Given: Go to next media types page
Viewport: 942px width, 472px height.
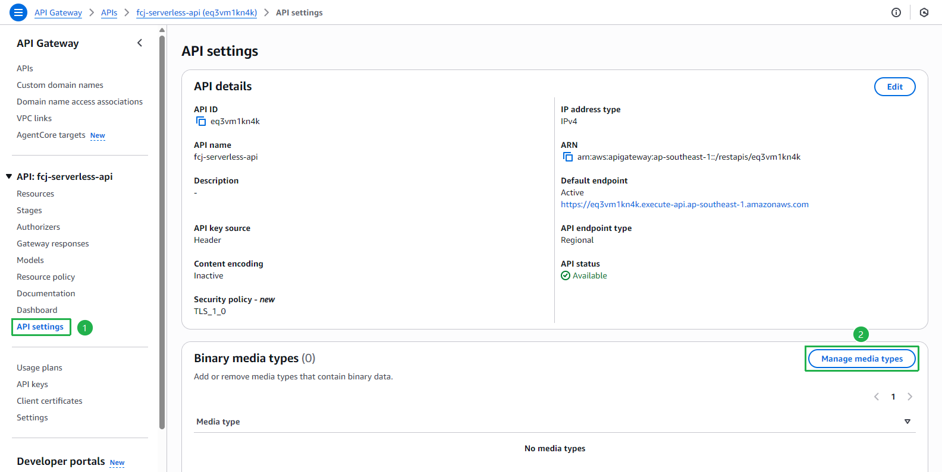Looking at the screenshot, I should [x=910, y=397].
